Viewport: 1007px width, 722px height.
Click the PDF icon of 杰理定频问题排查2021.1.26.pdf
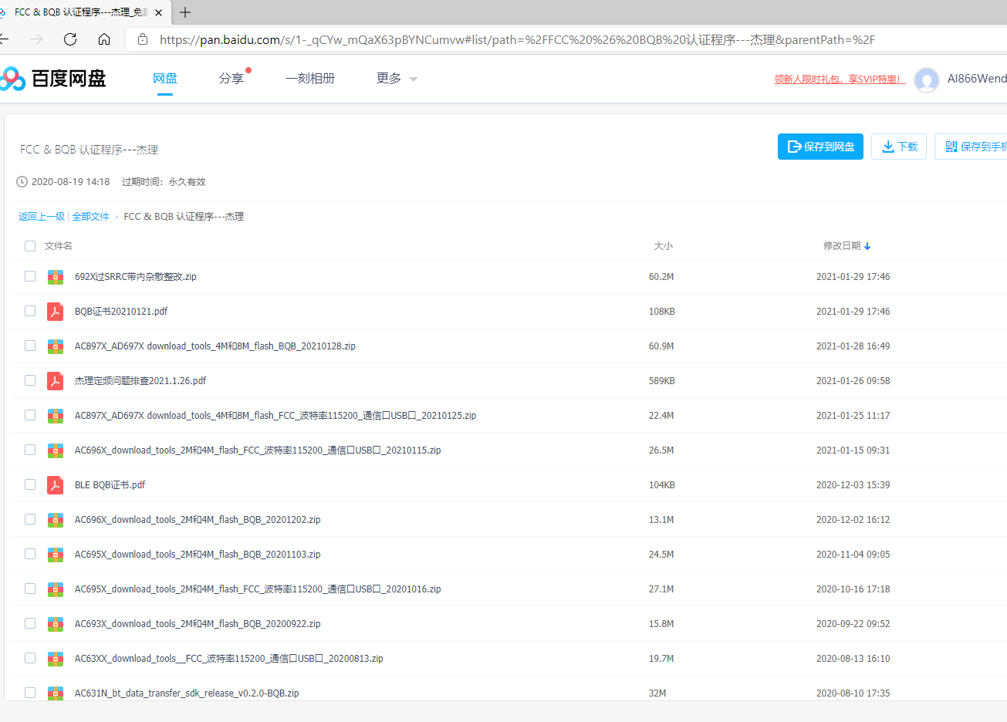(56, 381)
